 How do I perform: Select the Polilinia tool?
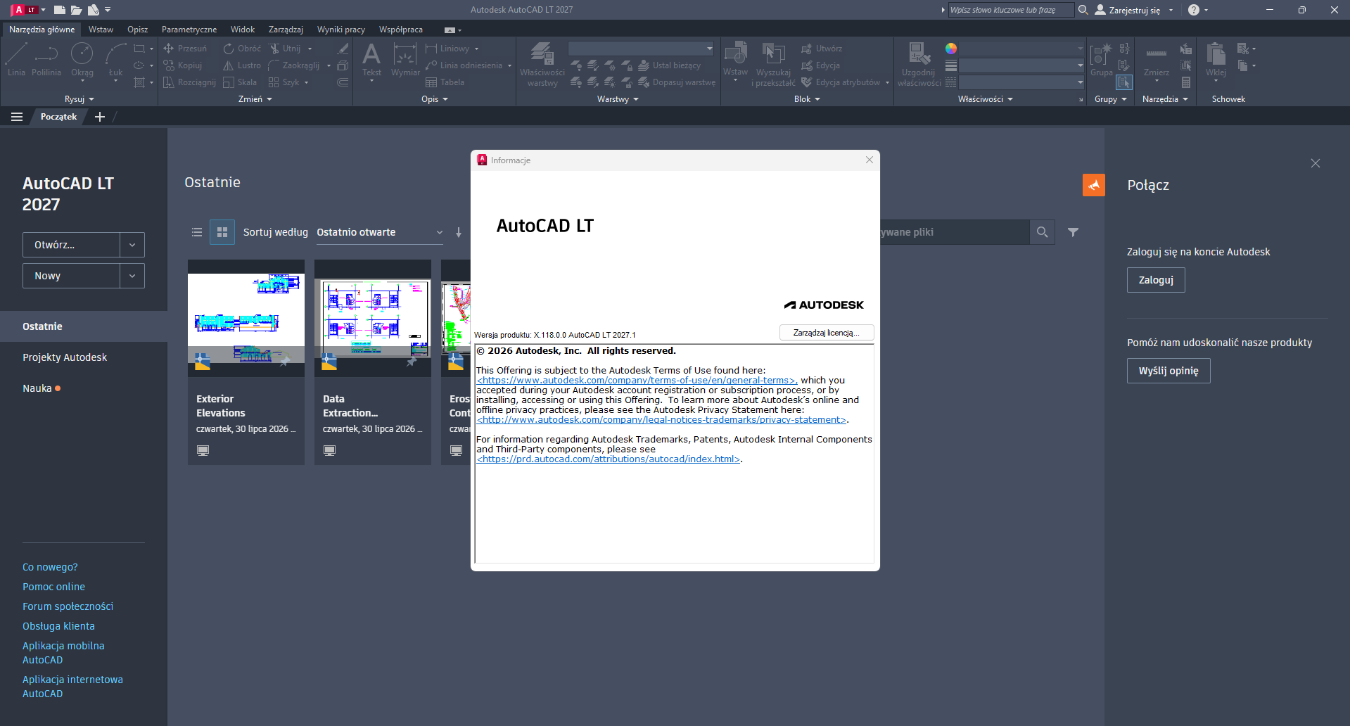point(46,59)
